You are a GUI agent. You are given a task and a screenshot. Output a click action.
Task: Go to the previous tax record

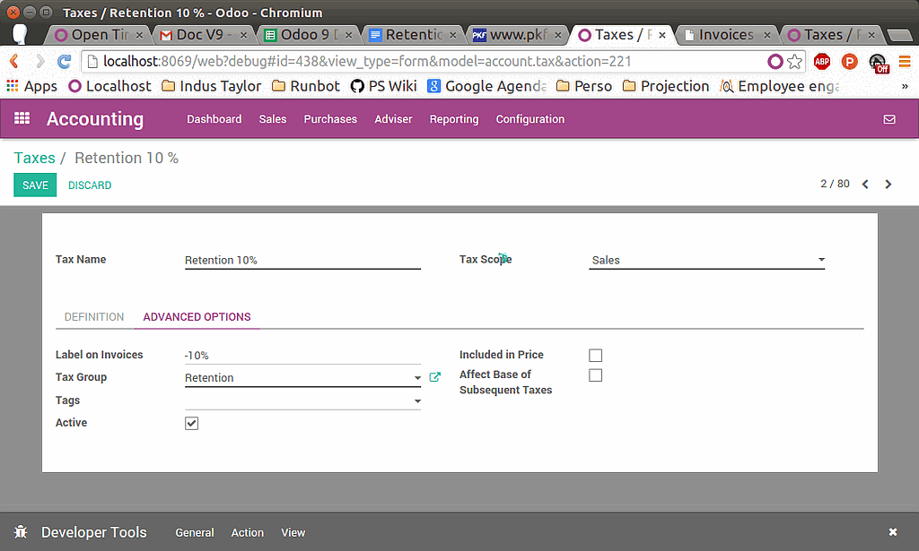click(x=865, y=185)
